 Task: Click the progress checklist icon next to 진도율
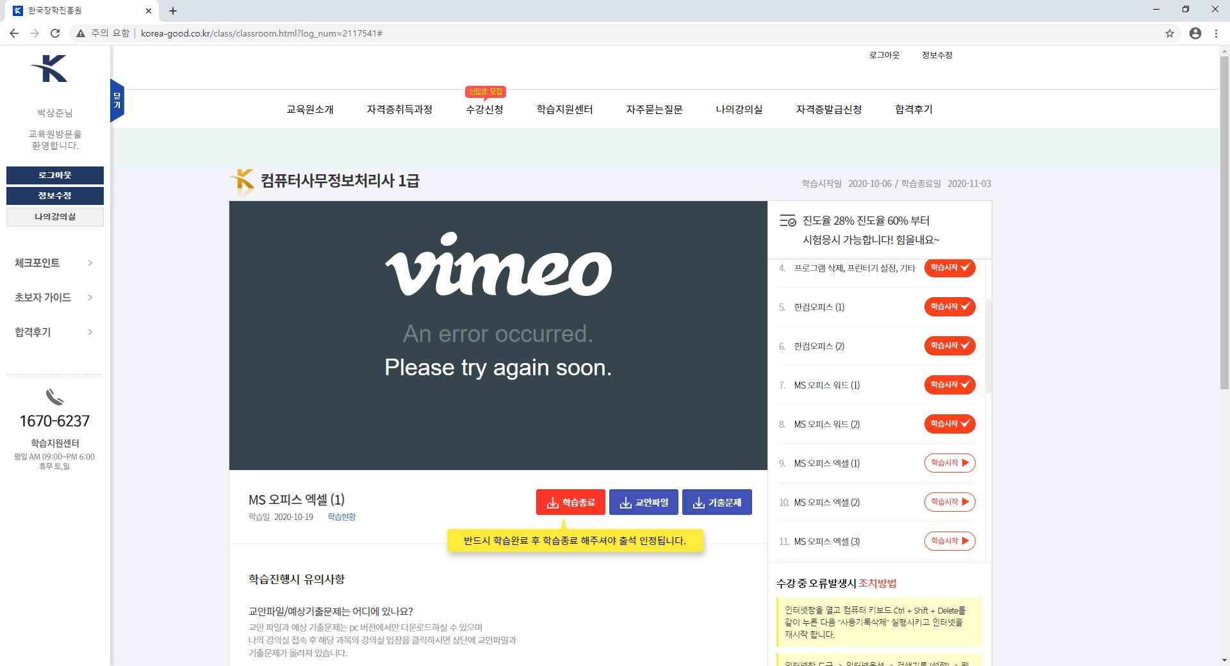[788, 221]
